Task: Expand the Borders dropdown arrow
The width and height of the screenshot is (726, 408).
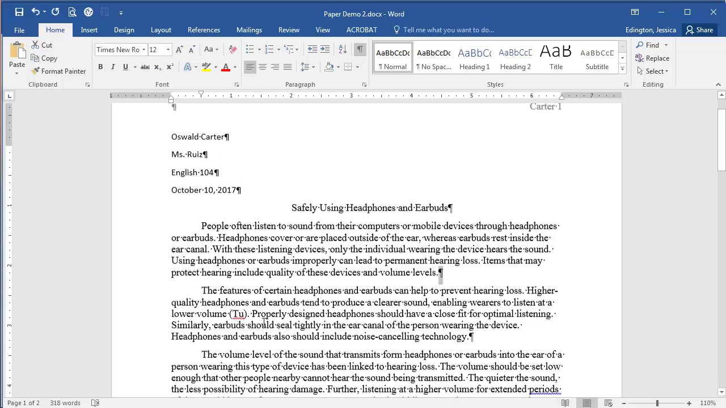Action: [x=357, y=67]
